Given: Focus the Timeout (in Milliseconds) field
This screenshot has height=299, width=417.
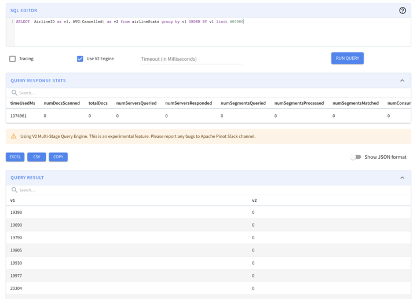Looking at the screenshot, I should coord(191,59).
